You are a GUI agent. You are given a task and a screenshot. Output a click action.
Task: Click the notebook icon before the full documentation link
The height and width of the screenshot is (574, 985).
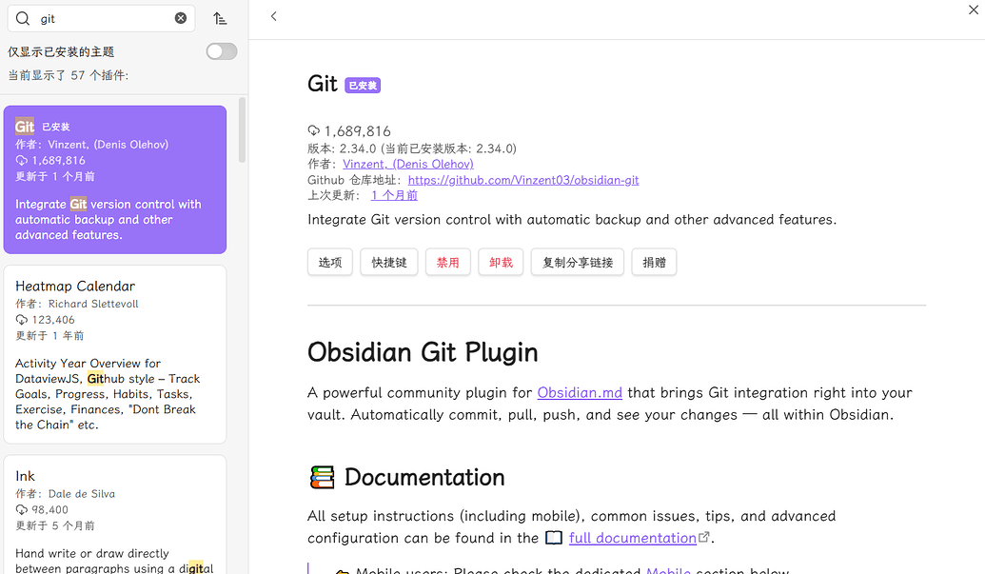pyautogui.click(x=554, y=537)
